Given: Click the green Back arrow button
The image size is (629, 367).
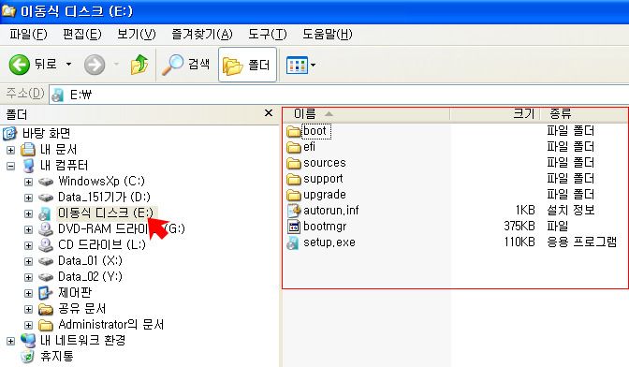Looking at the screenshot, I should [19, 65].
